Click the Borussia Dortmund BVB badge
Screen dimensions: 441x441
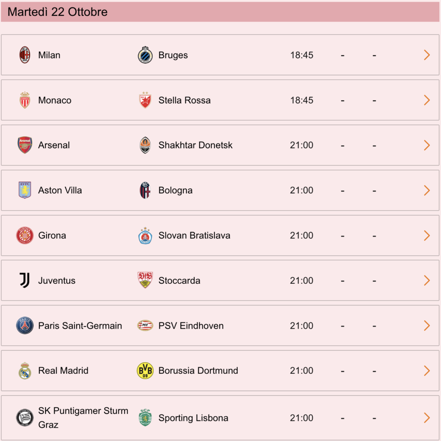(145, 371)
